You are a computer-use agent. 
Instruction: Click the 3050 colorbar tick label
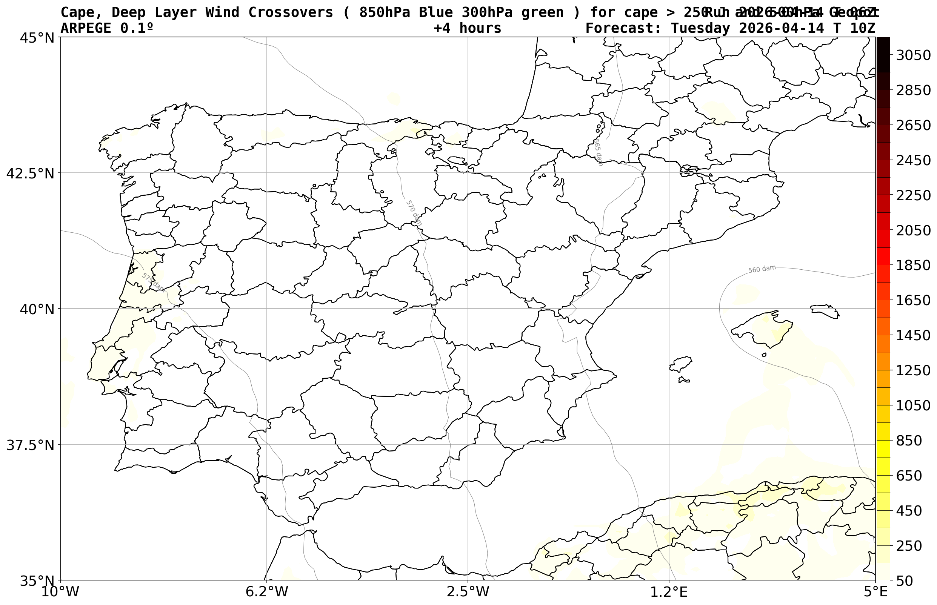click(913, 55)
